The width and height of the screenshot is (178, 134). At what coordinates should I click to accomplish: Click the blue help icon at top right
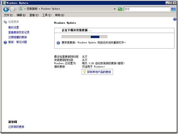(175, 19)
